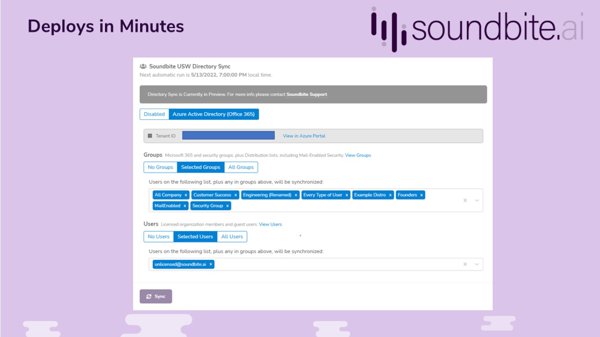Image resolution: width=600 pixels, height=337 pixels.
Task: Choose the Selected Users option
Action: pos(195,237)
